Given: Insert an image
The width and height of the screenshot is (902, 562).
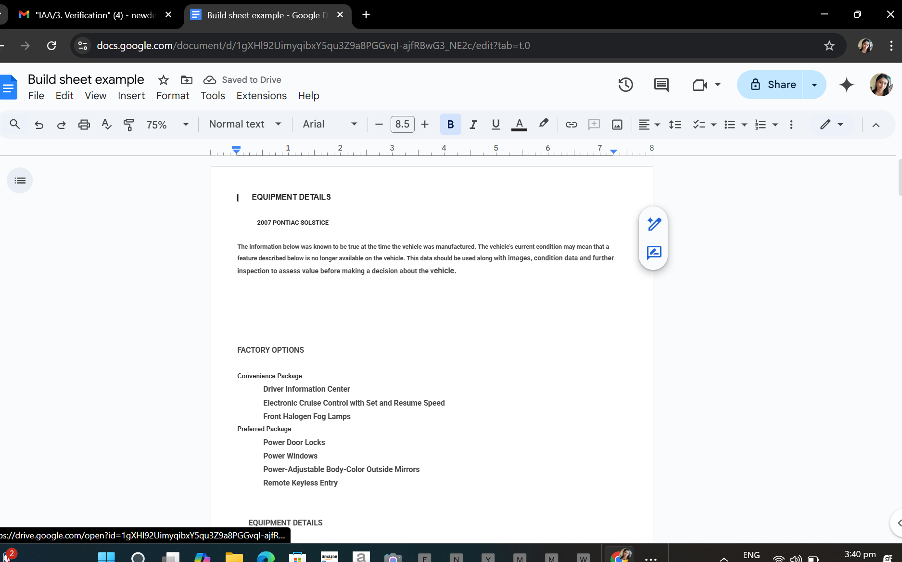Looking at the screenshot, I should coord(617,125).
